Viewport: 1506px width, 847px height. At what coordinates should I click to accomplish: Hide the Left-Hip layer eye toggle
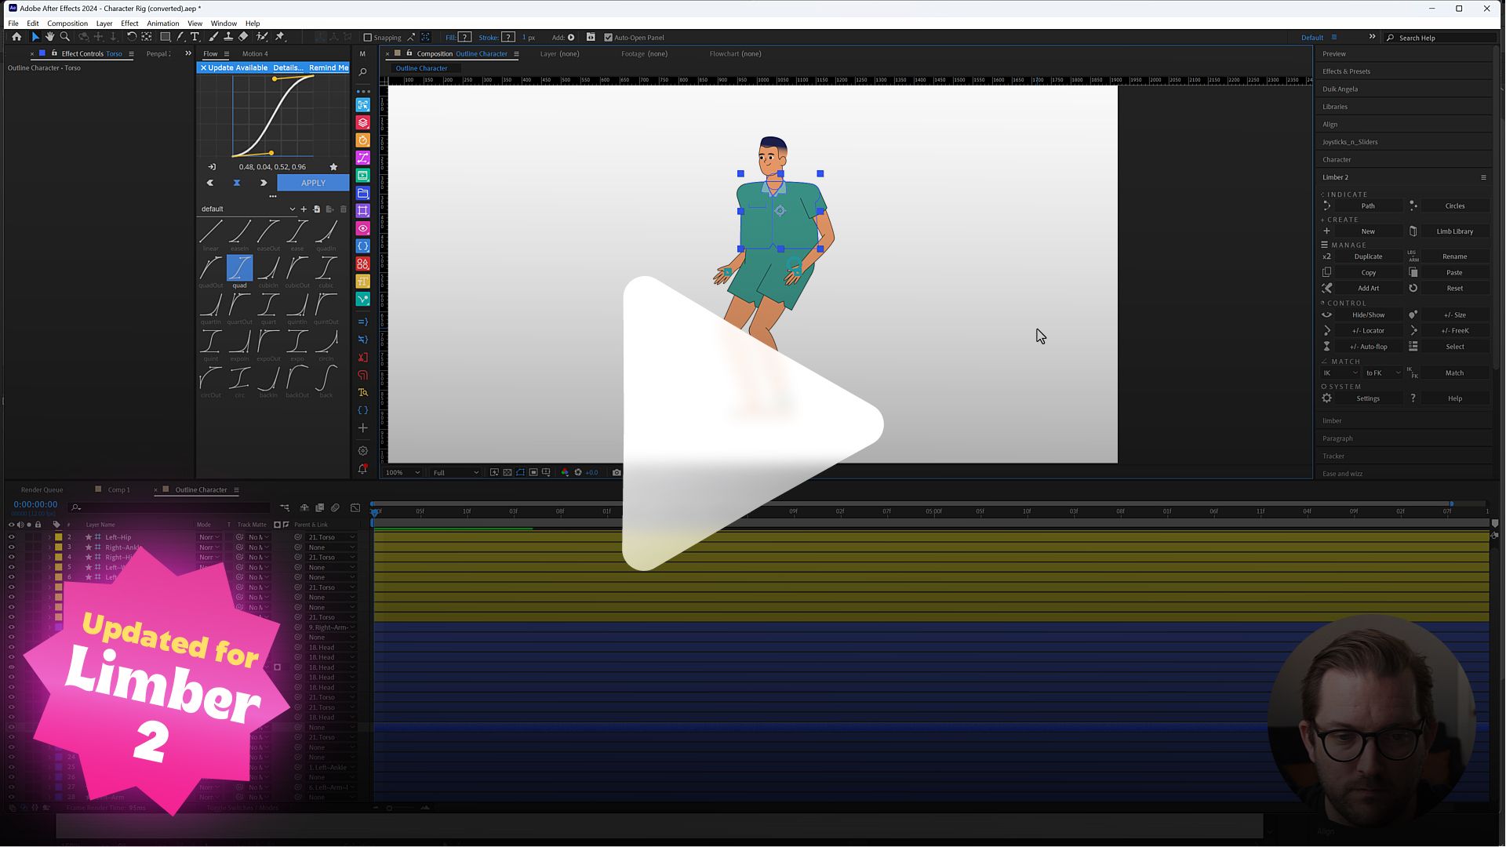(11, 537)
